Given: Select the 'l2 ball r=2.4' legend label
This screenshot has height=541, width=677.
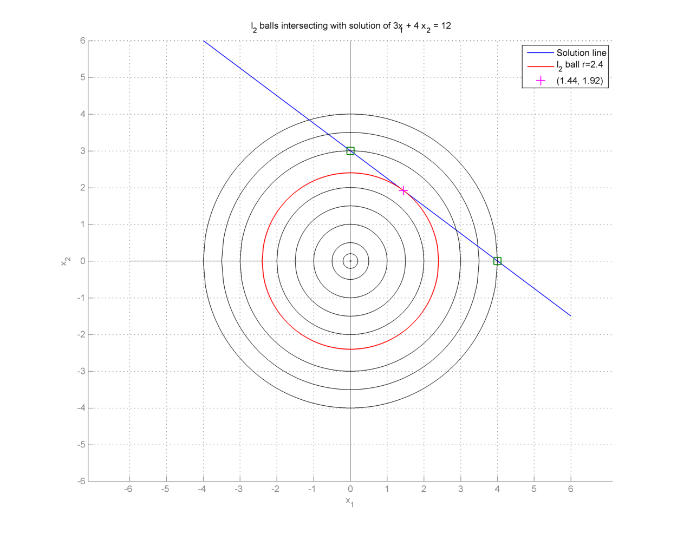Looking at the screenshot, I should coord(580,65).
